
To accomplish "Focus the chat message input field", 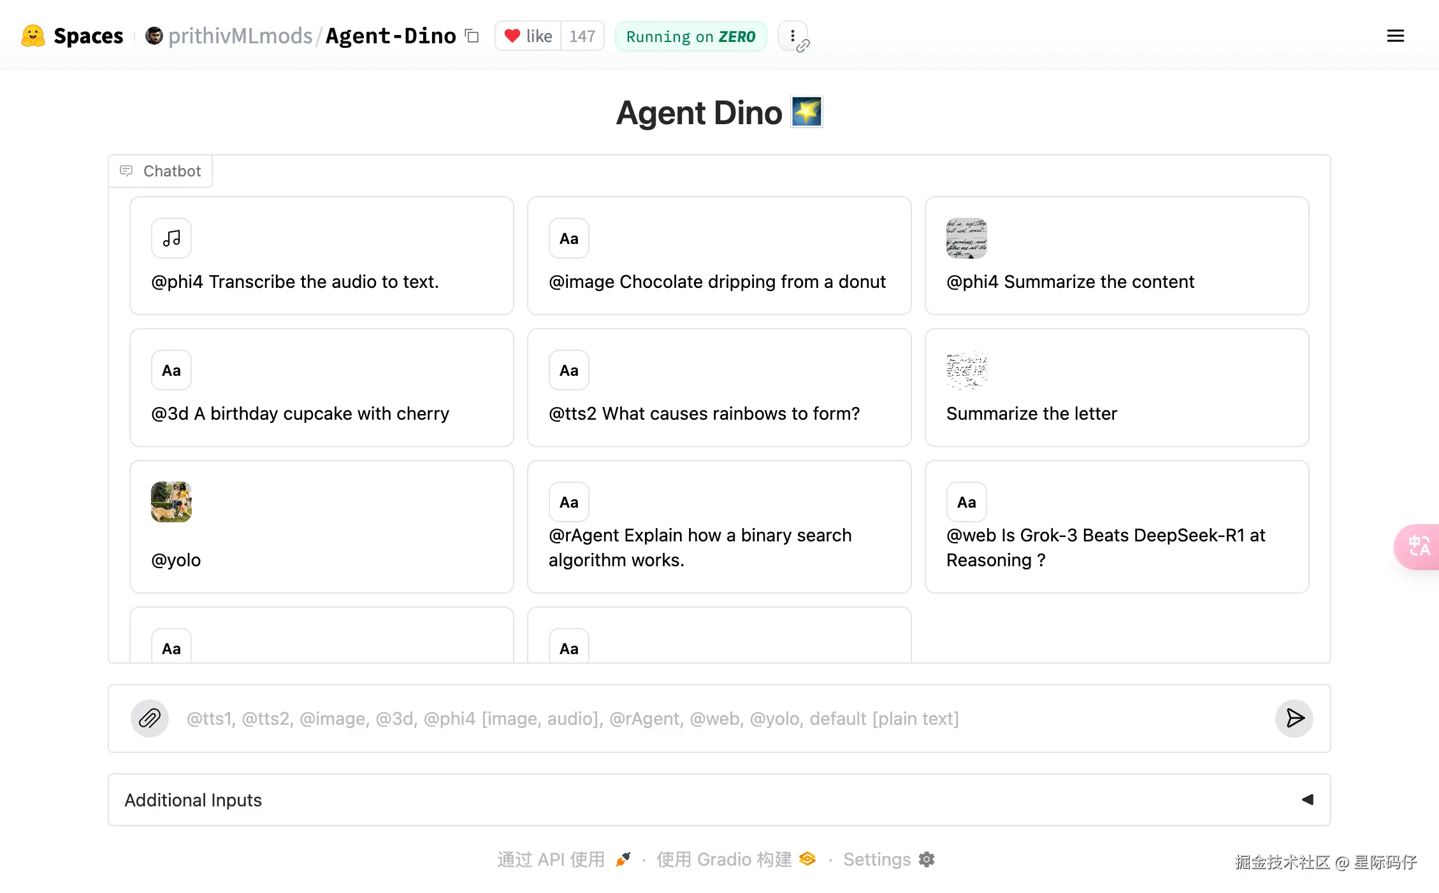I will point(720,718).
